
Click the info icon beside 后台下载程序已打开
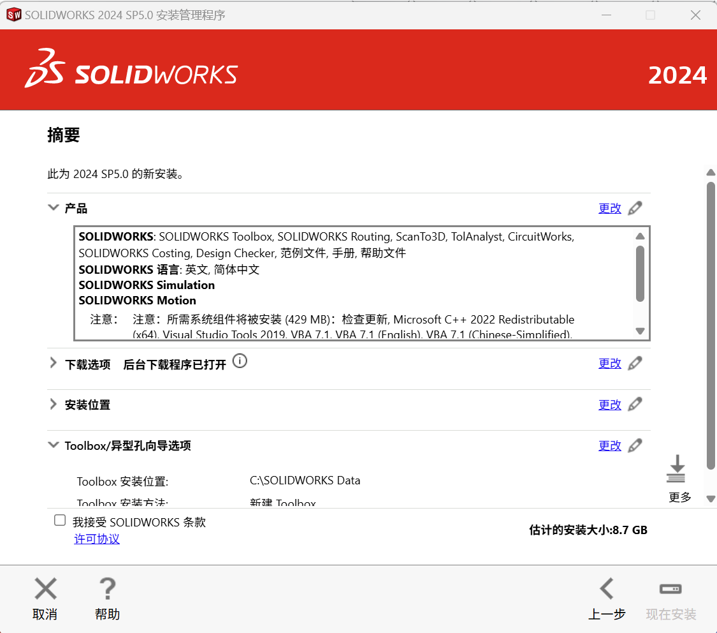pos(240,361)
